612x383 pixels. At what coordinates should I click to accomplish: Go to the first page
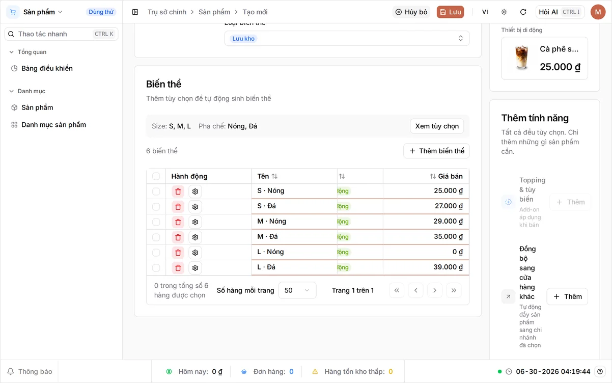pyautogui.click(x=397, y=290)
